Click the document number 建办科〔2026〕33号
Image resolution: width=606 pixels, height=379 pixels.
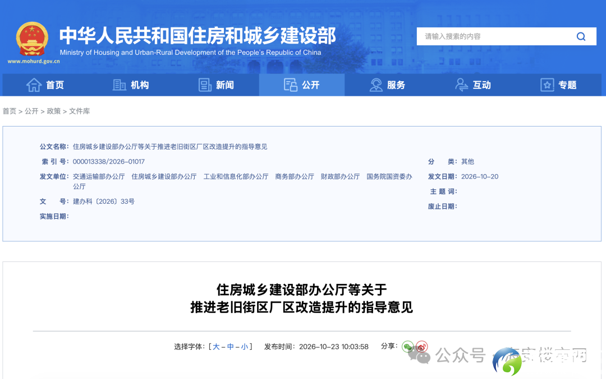104,202
